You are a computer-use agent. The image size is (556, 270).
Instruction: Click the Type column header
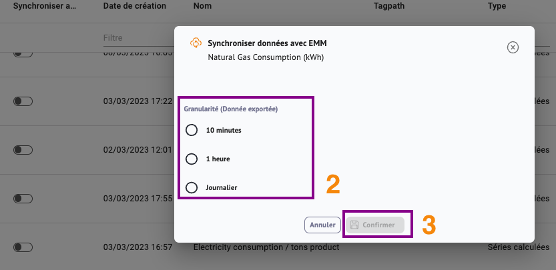(497, 6)
